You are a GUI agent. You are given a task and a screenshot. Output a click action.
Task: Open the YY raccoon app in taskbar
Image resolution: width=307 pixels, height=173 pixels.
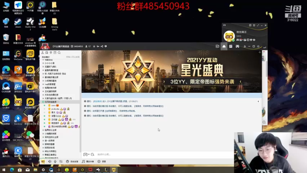(114, 170)
